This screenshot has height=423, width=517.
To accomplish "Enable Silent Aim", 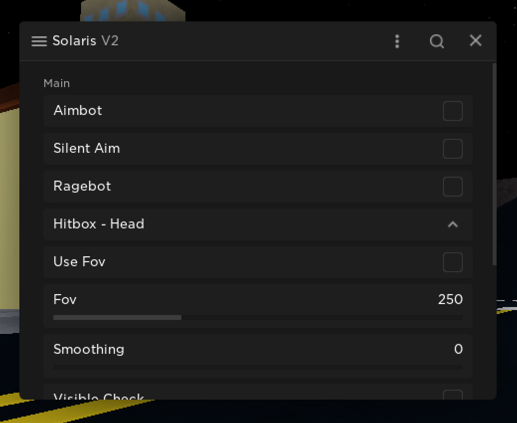I will [453, 149].
